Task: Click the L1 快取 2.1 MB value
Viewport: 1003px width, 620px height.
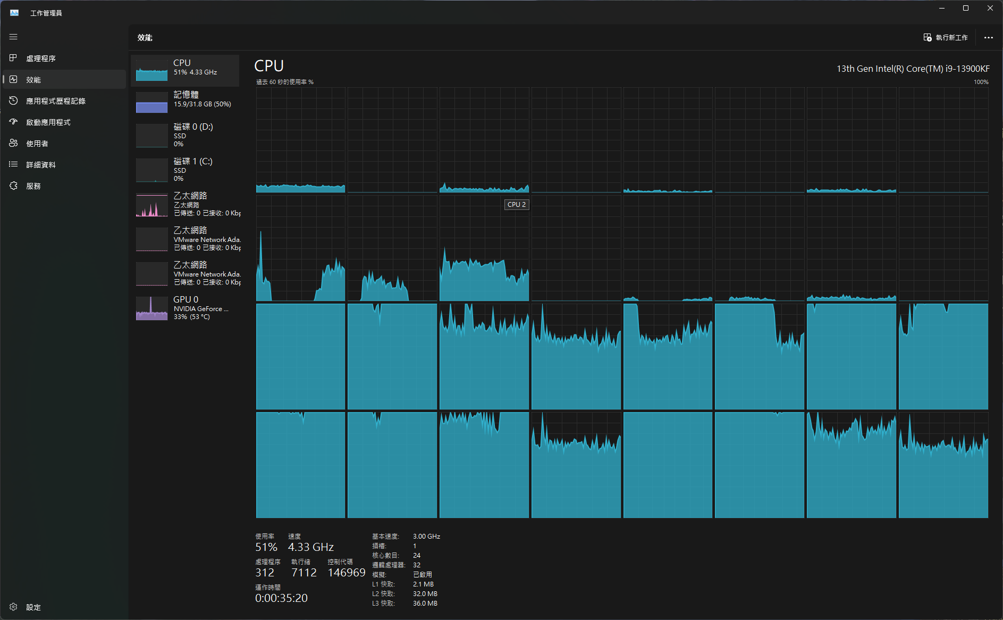Action: pos(424,584)
